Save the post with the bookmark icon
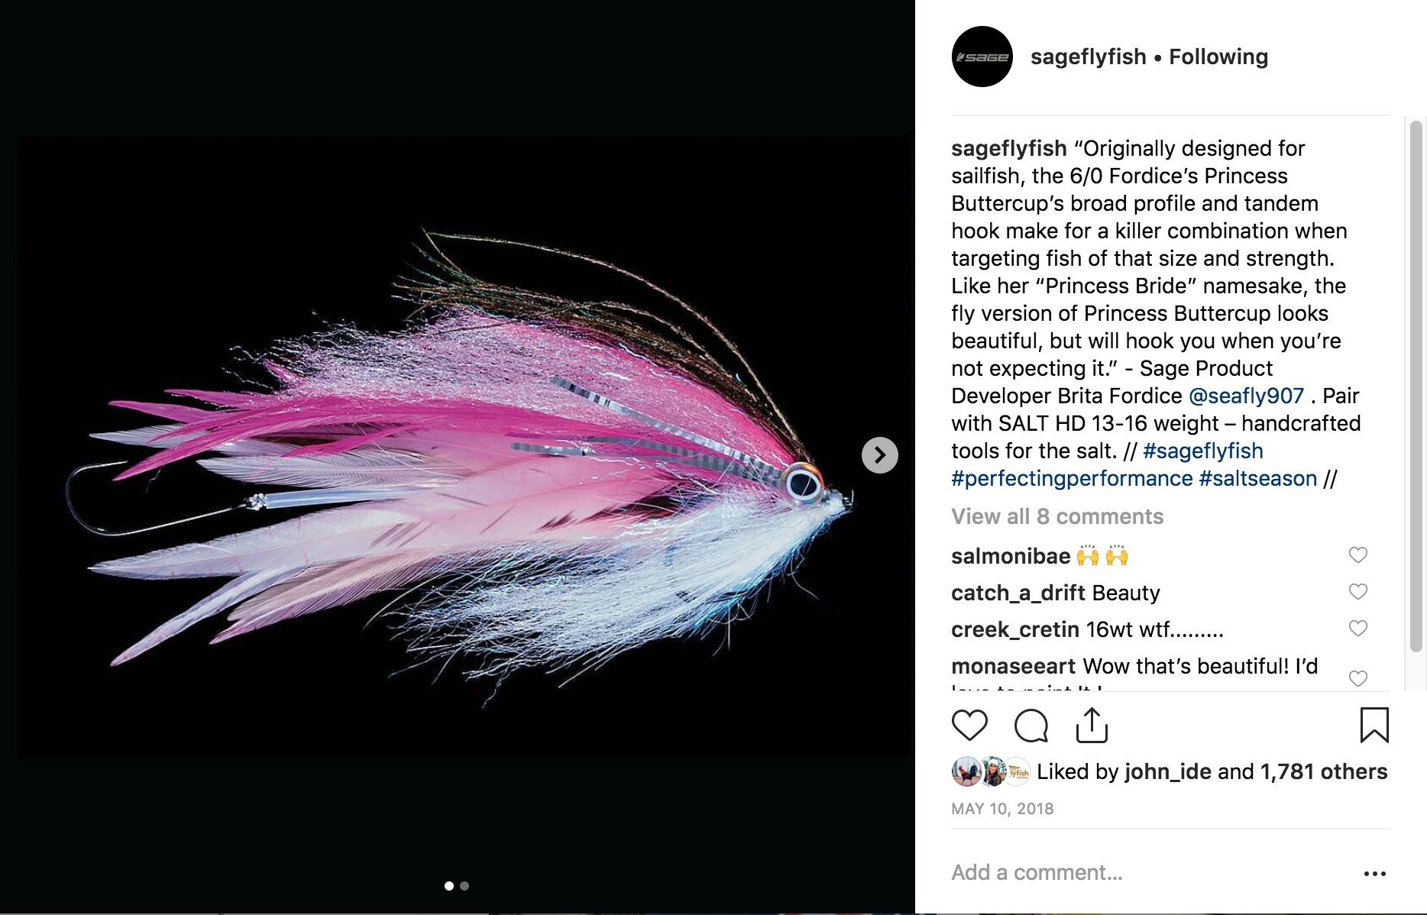Screen dimensions: 1427x915 pos(1374,725)
